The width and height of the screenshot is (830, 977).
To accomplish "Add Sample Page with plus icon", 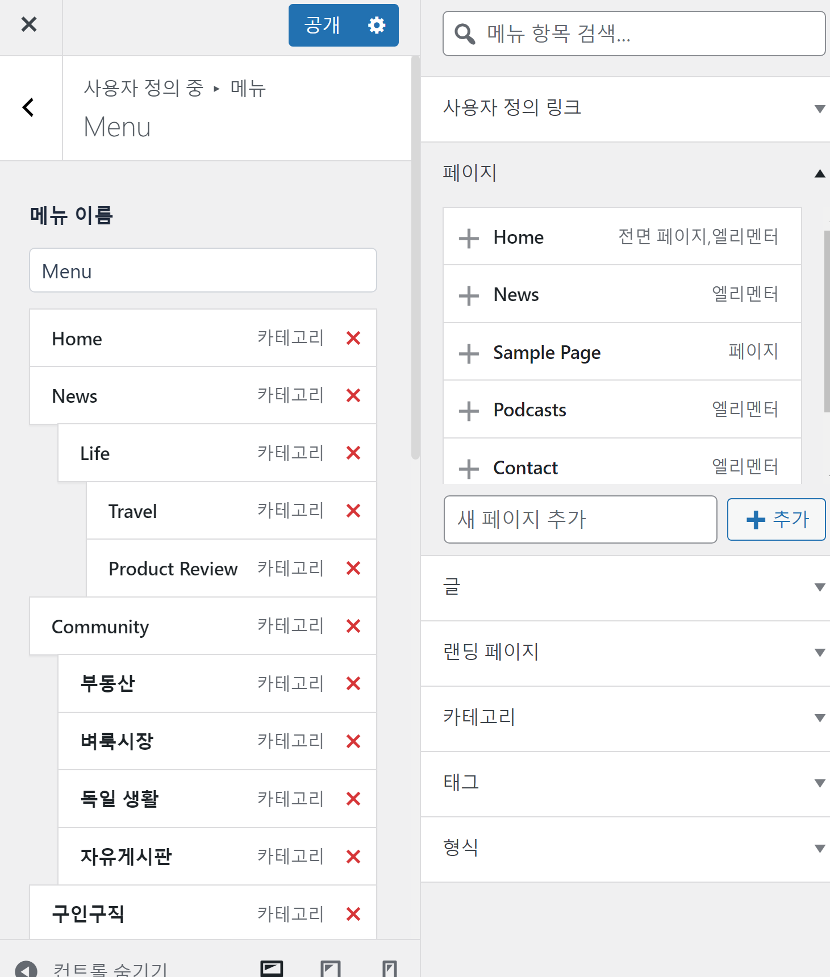I will (x=469, y=353).
